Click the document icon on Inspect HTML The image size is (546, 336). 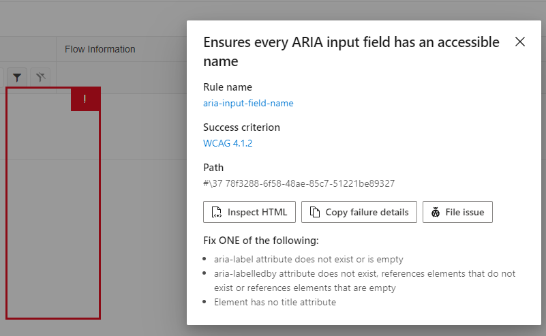[217, 212]
